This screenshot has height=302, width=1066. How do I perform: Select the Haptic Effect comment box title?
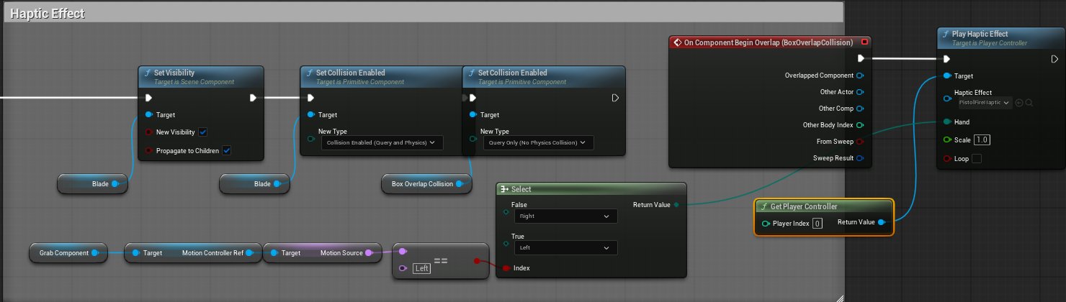48,14
